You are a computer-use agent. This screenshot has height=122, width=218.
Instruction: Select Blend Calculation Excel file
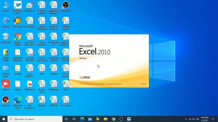[42, 23]
